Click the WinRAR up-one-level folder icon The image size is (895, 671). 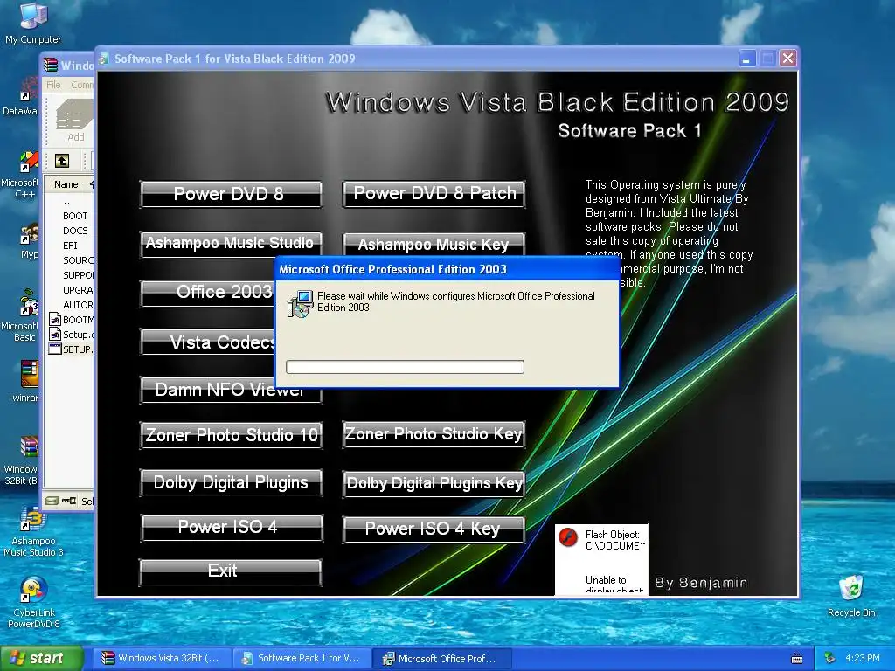click(62, 161)
